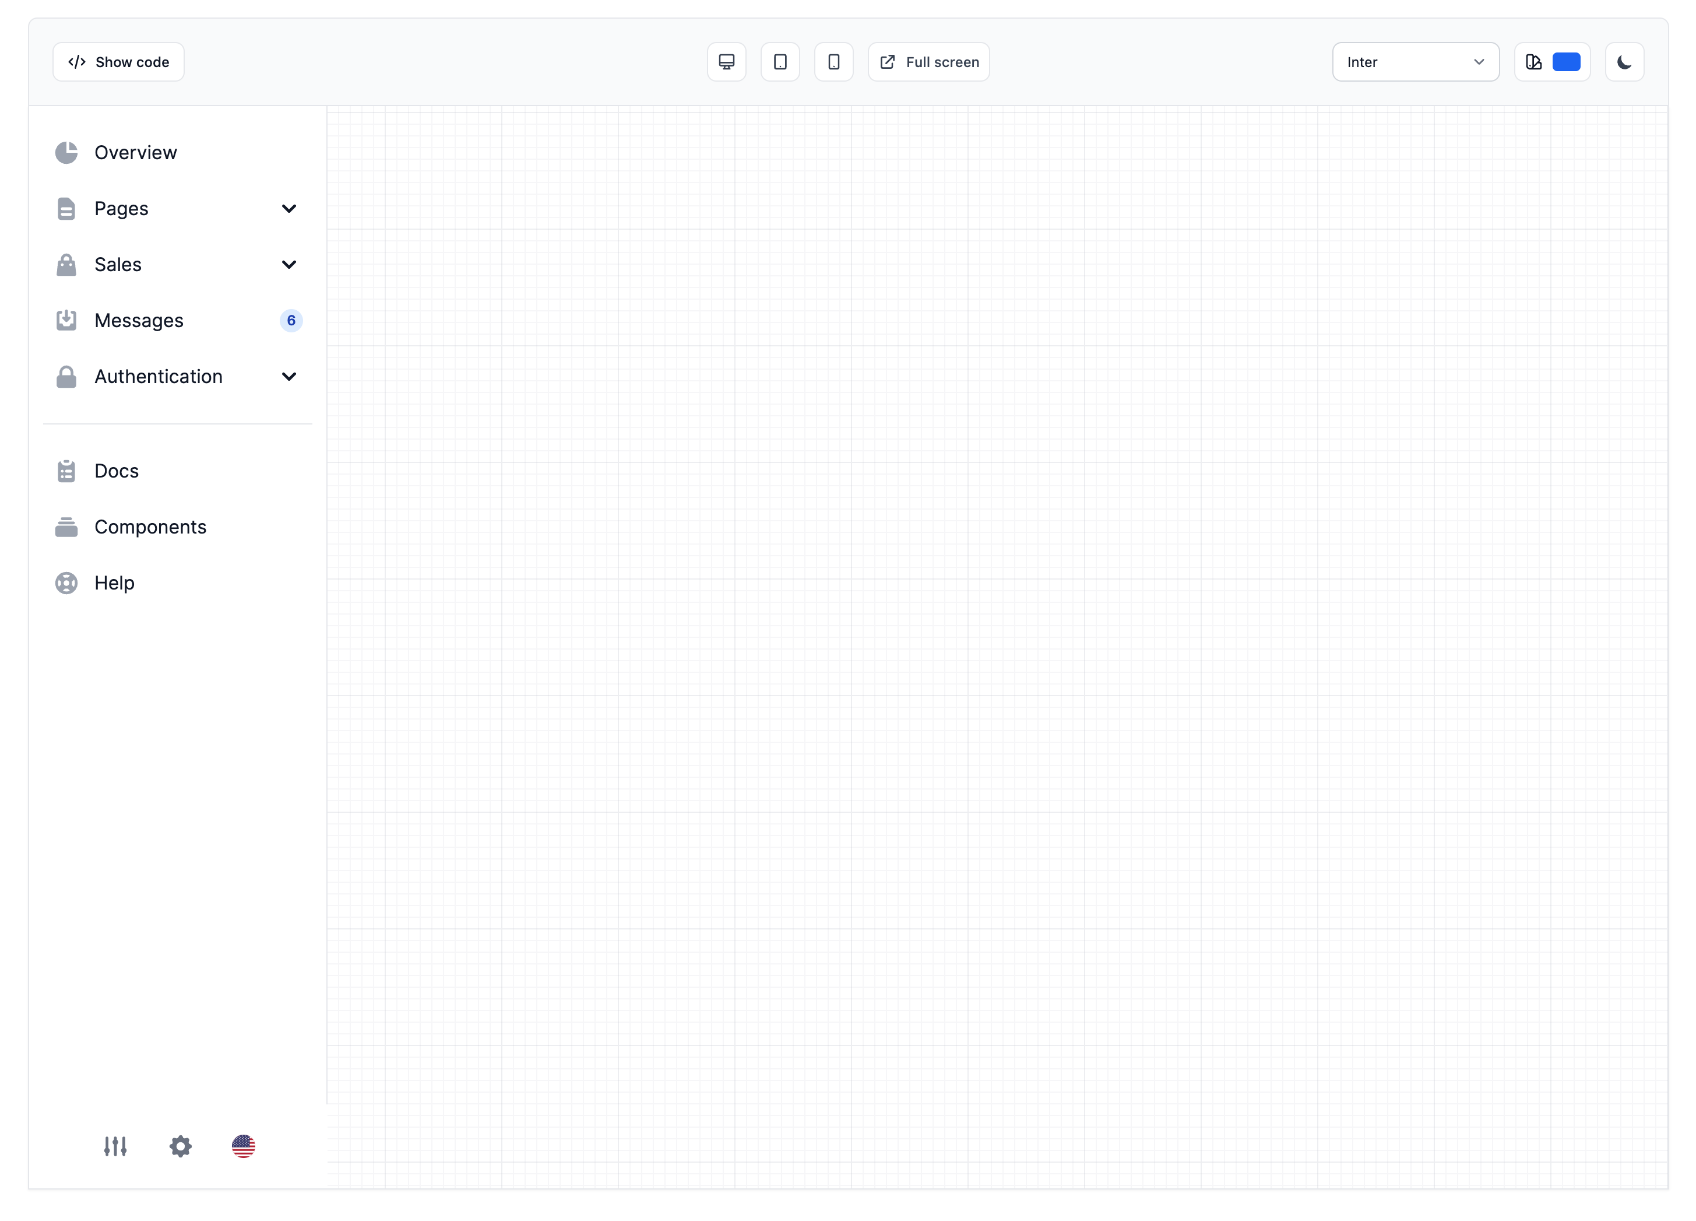Open Components in the sidebar
The width and height of the screenshot is (1696, 1221).
coord(150,528)
